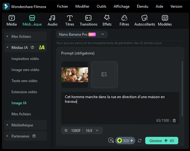This screenshot has height=151, width=190.
Task: Select Texte vers vidéo
Action: pyautogui.click(x=24, y=81)
